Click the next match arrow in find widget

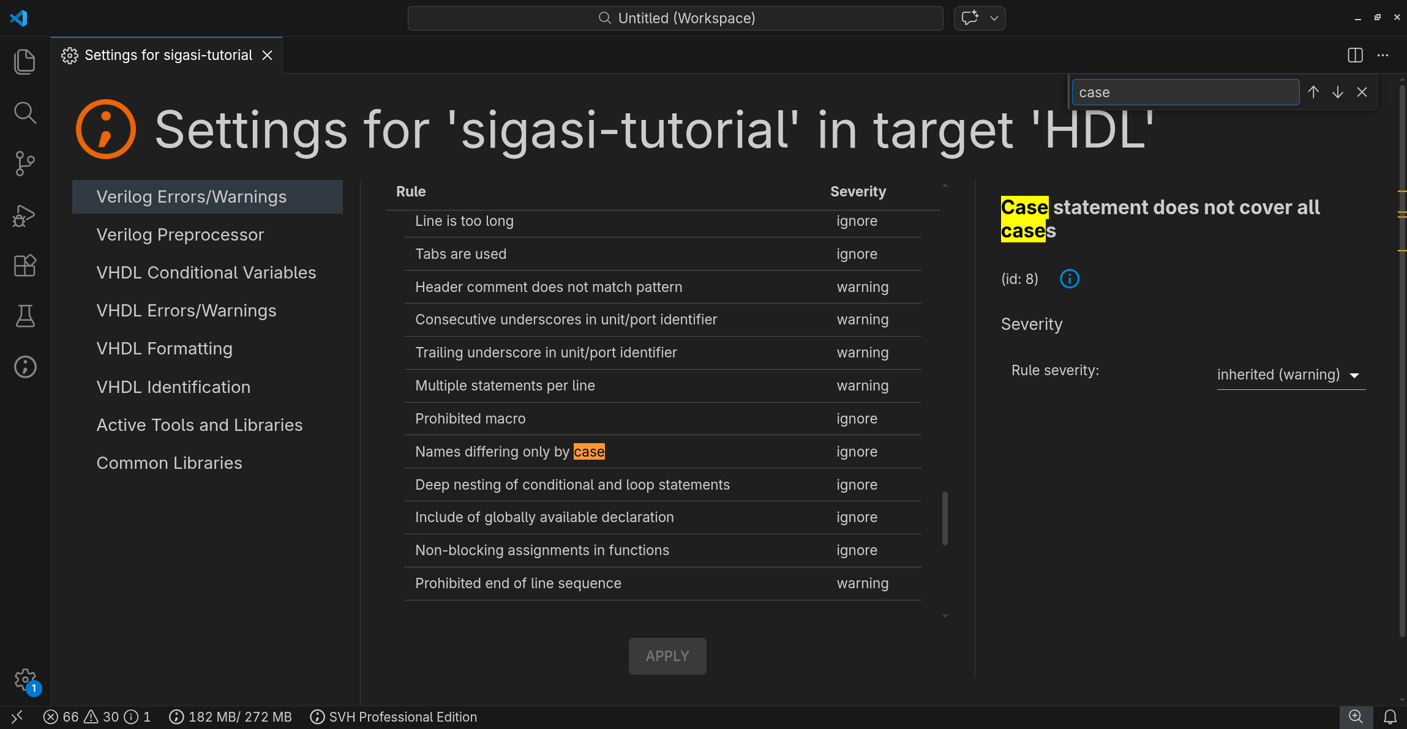tap(1337, 92)
